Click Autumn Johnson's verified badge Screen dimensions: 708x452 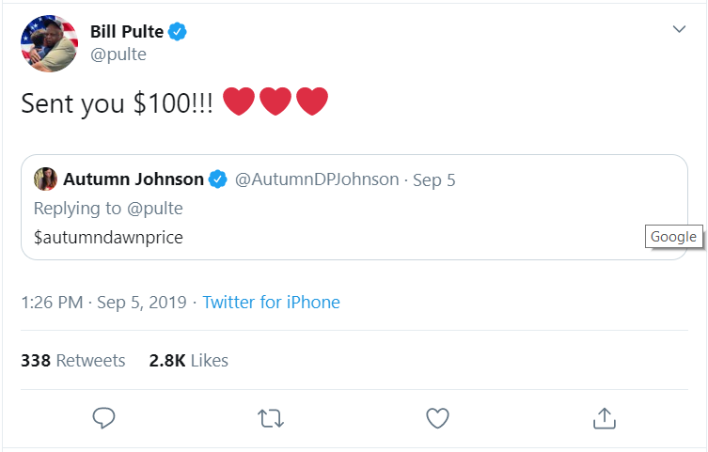218,179
